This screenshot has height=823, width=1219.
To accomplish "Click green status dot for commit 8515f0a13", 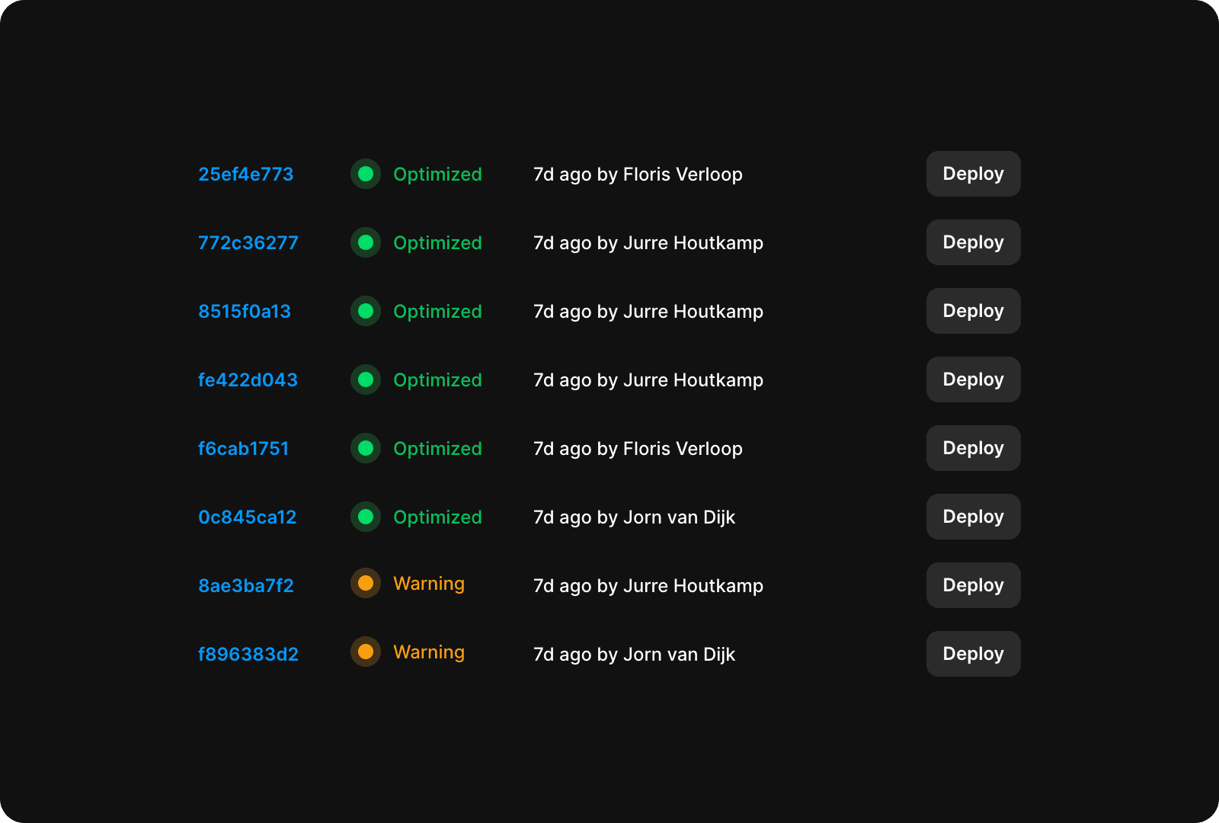I will pyautogui.click(x=366, y=311).
